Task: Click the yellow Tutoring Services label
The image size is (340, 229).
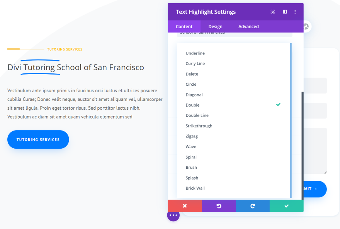Action: tap(65, 49)
